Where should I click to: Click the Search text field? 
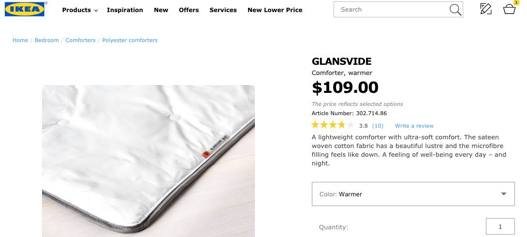tap(392, 10)
